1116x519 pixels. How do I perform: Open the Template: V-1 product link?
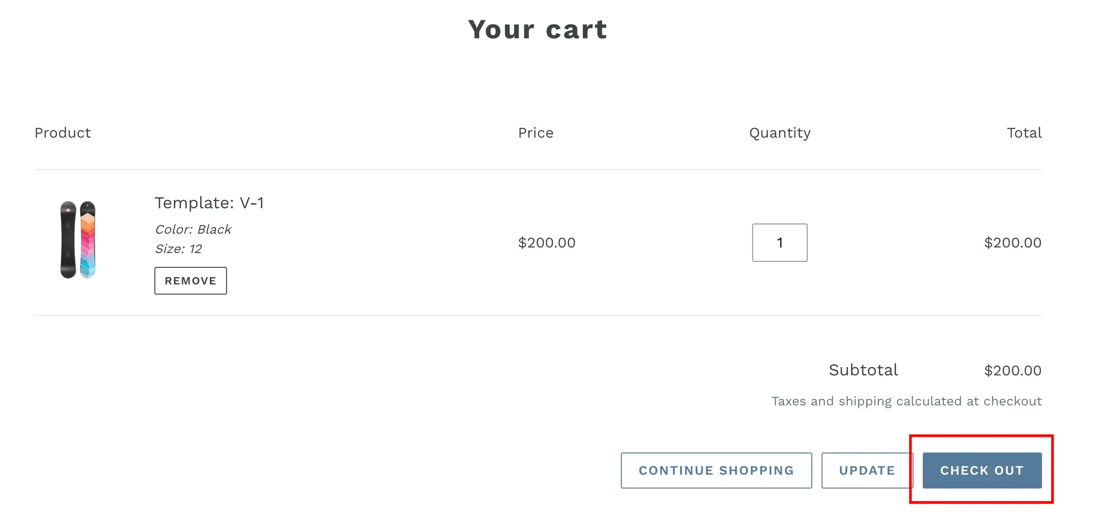coord(209,203)
